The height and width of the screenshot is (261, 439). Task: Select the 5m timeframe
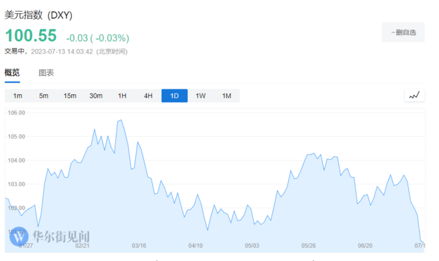tap(44, 96)
